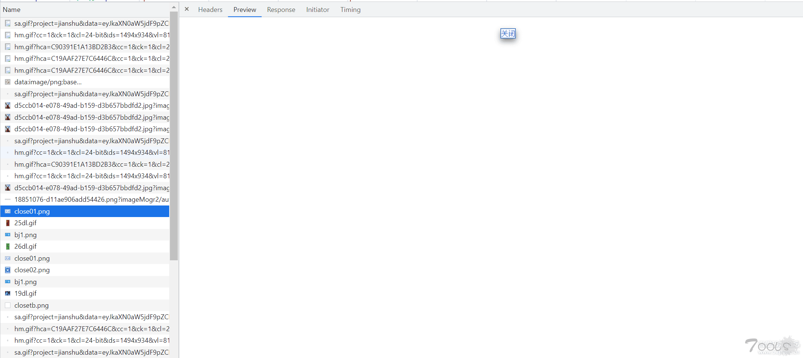Open the Response tab
The image size is (803, 358).
281,10
